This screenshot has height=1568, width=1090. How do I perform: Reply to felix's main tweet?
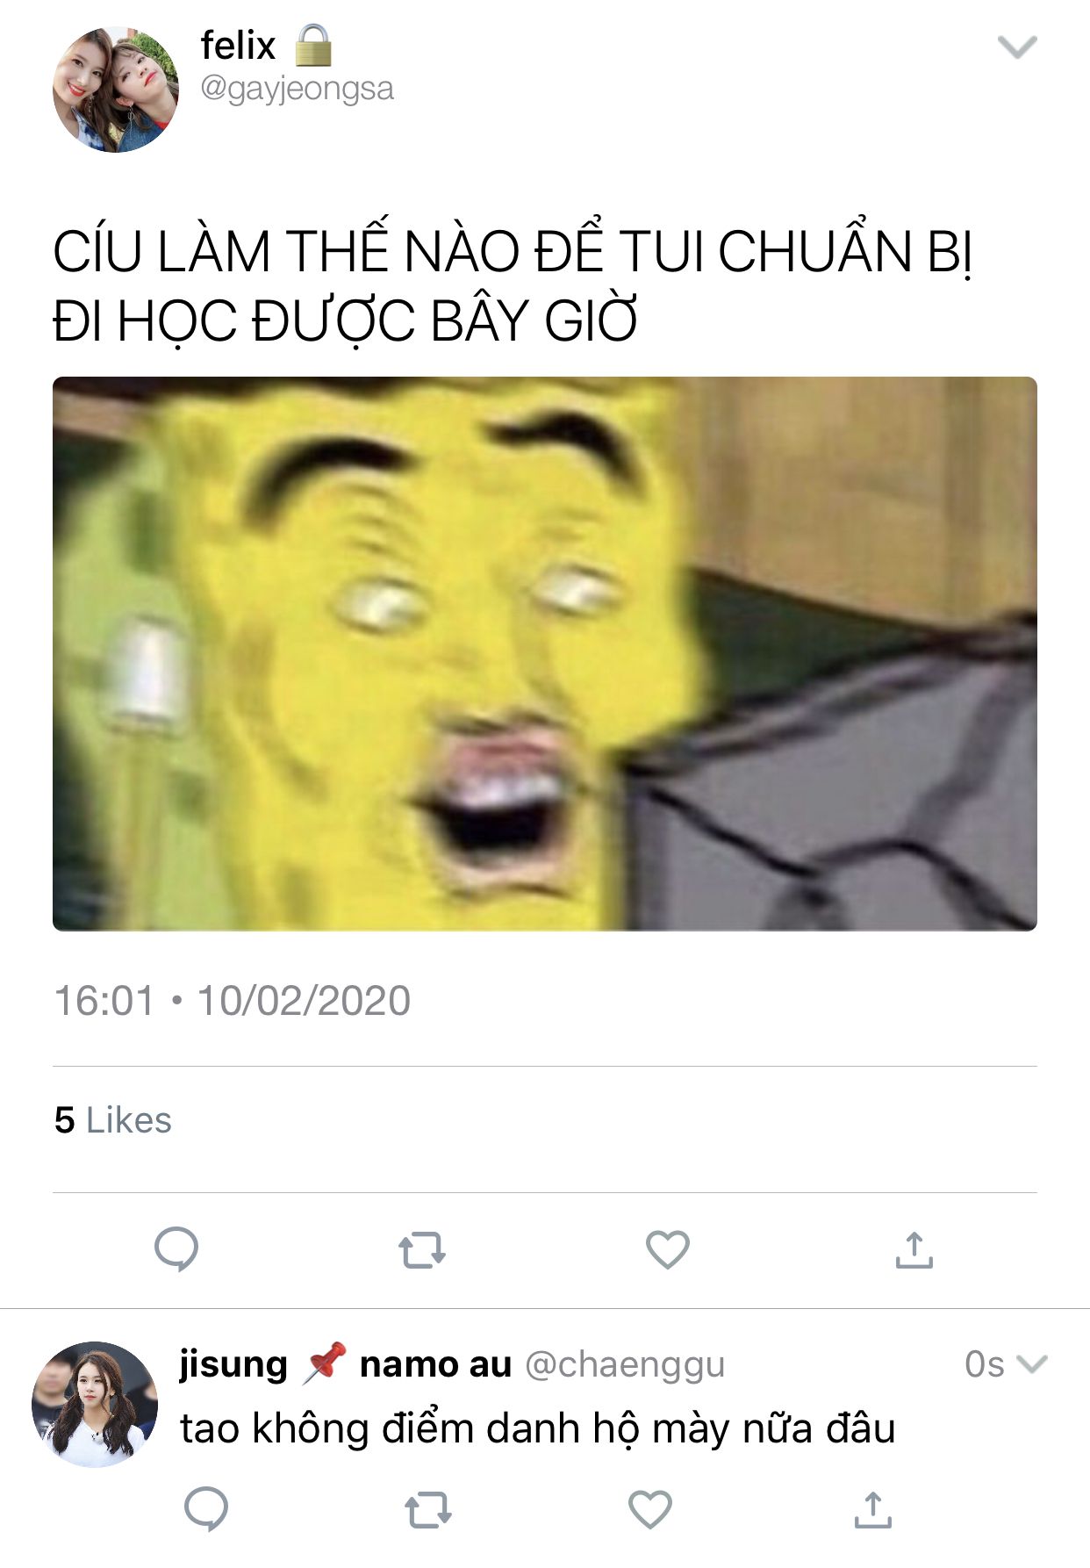(176, 1249)
